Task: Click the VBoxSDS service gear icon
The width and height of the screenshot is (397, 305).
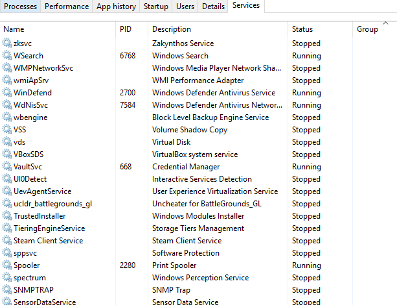Action: (7, 154)
